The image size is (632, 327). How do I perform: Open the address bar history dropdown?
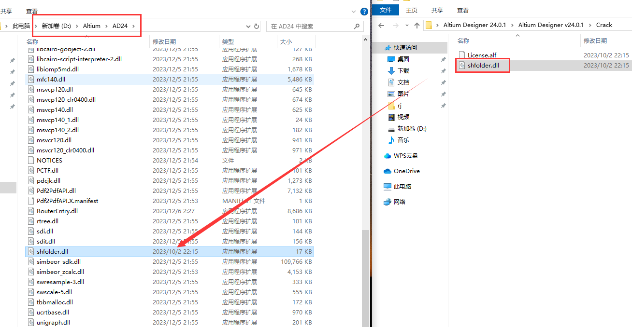[x=248, y=26]
